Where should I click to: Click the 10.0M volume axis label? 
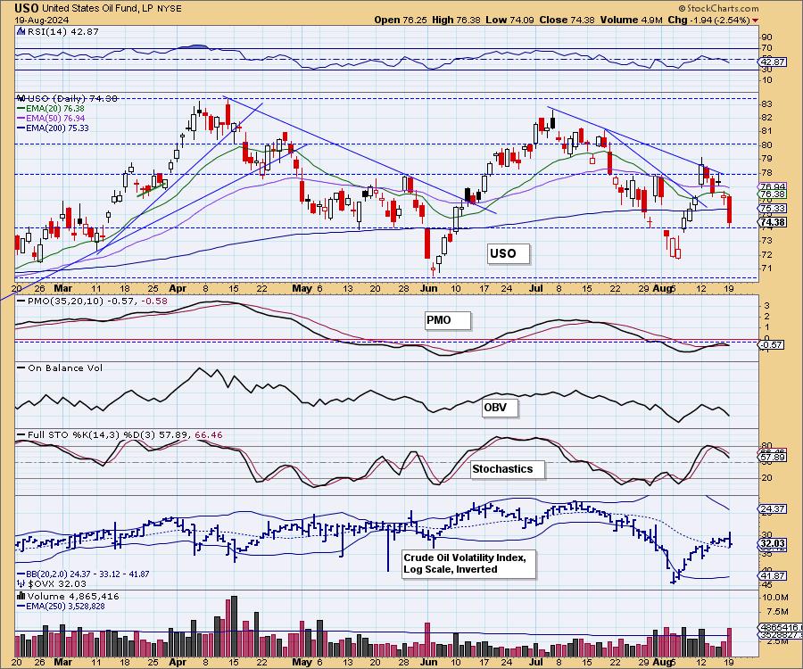click(x=774, y=598)
